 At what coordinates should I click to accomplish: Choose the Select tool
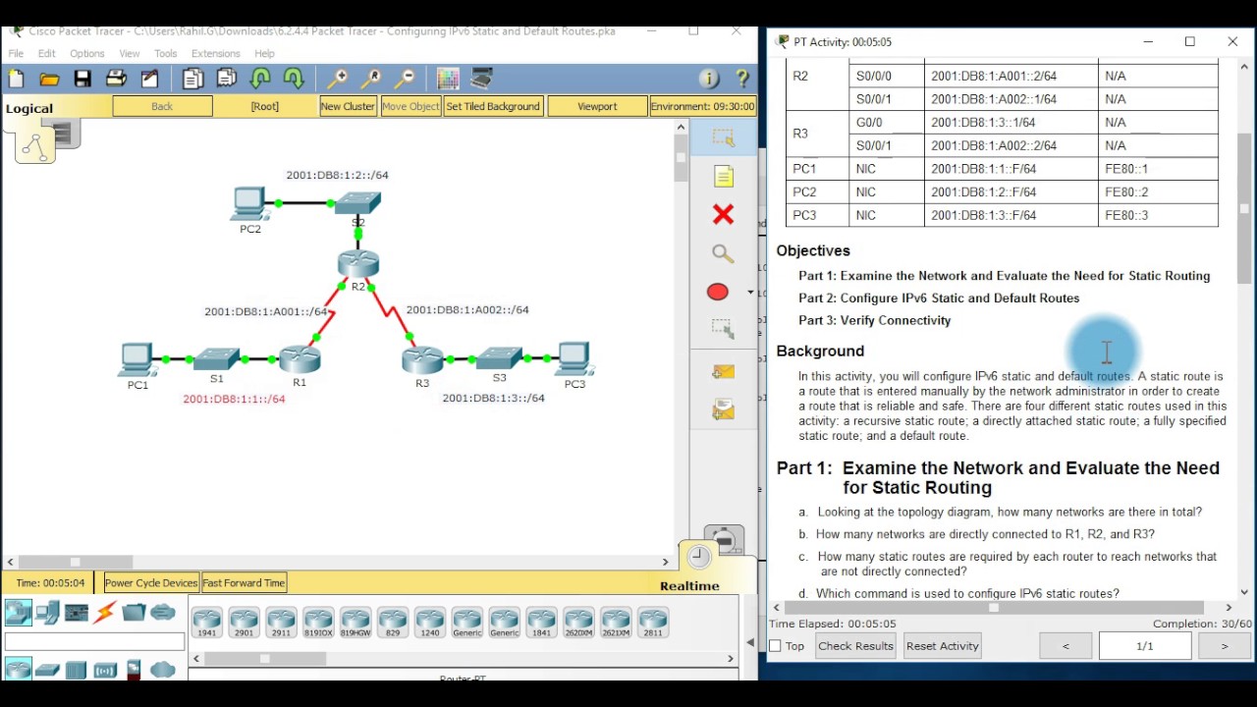(724, 138)
